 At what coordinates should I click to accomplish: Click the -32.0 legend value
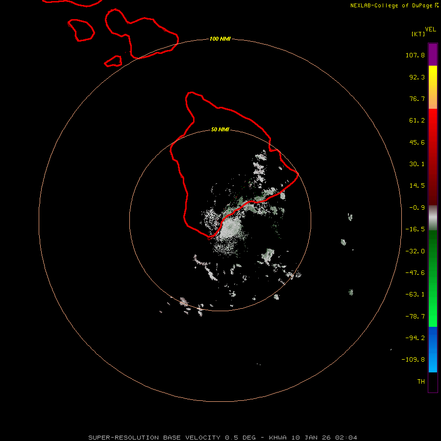tap(415, 251)
